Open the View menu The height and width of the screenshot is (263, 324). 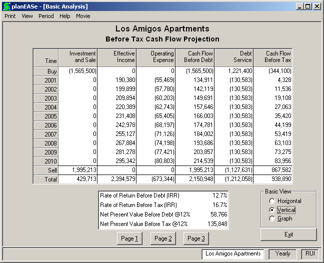[27, 16]
